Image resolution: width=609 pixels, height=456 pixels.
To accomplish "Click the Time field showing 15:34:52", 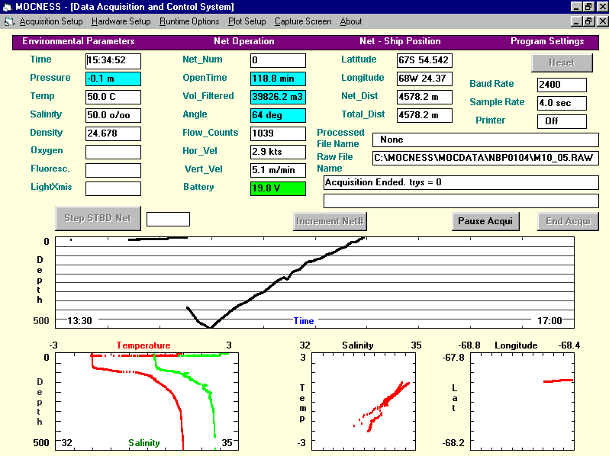I will click(113, 60).
